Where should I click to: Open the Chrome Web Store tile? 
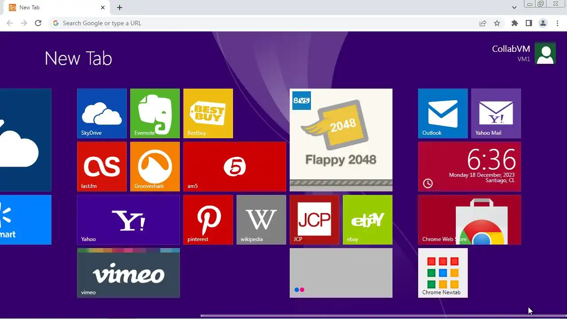point(470,220)
